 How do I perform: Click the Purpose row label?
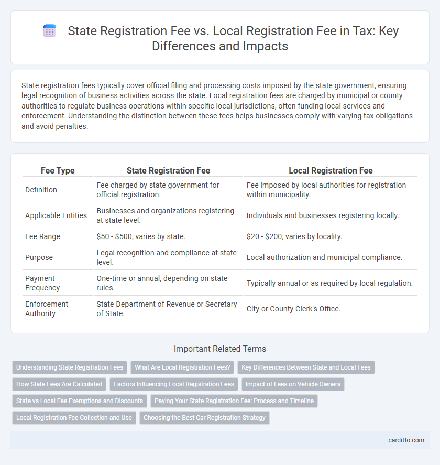[39, 257]
